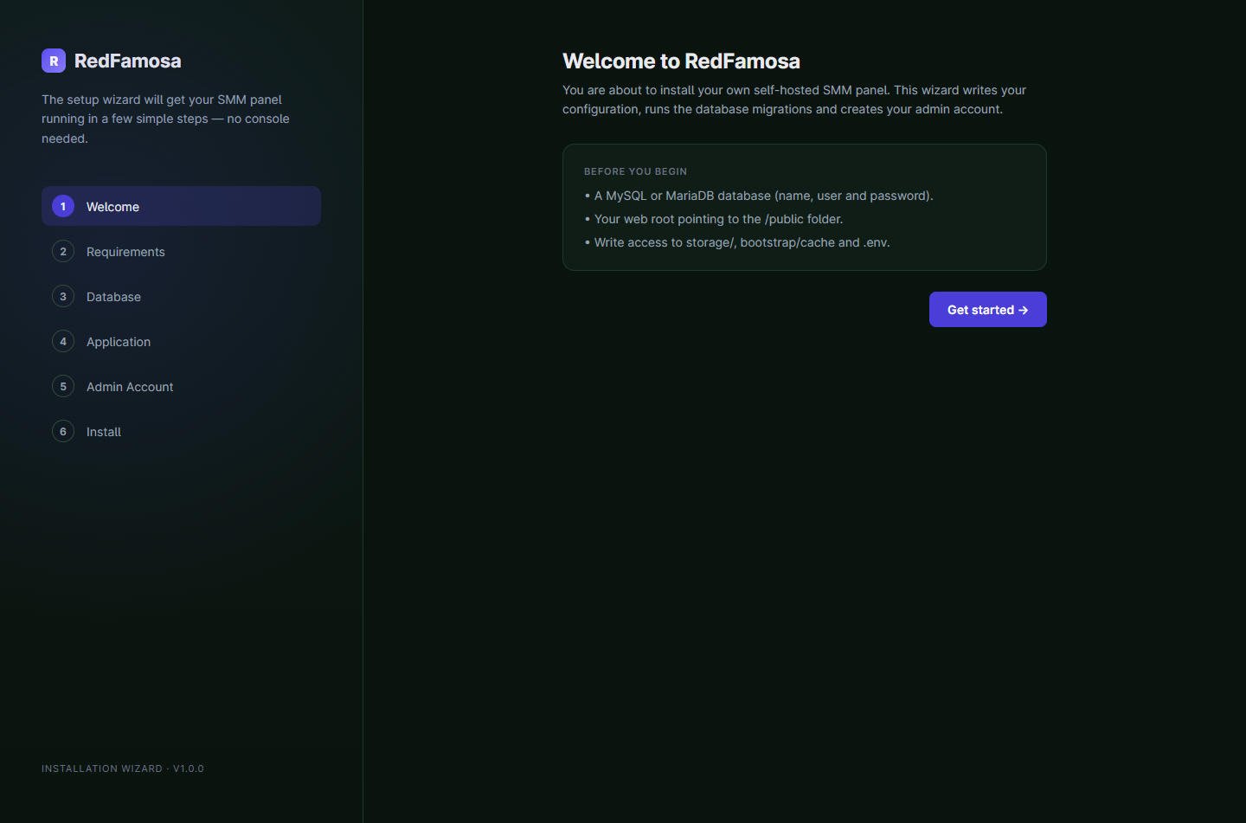This screenshot has width=1246, height=823.
Task: Click the write access storage/ line
Action: pyautogui.click(x=737, y=242)
